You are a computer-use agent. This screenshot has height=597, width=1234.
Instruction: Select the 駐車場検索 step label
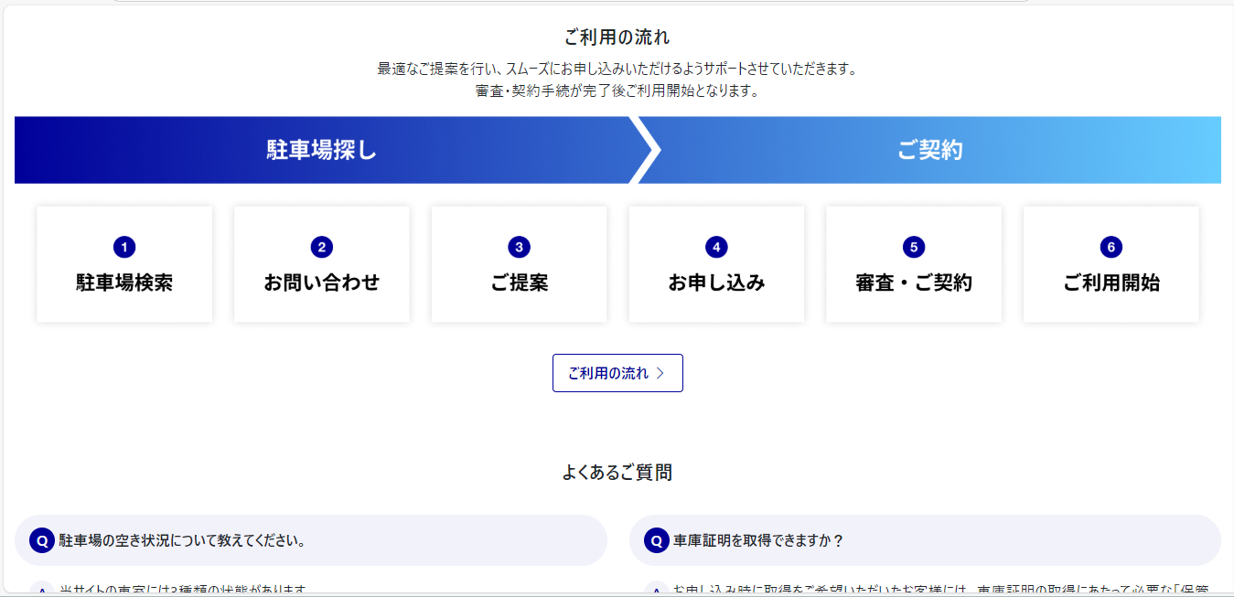(x=124, y=283)
